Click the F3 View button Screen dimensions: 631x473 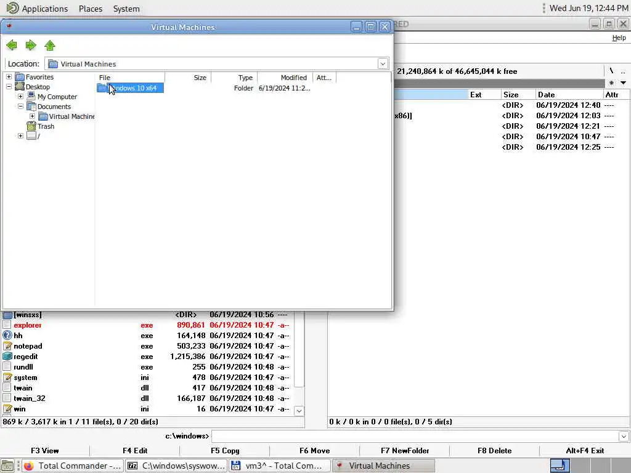pyautogui.click(x=44, y=450)
